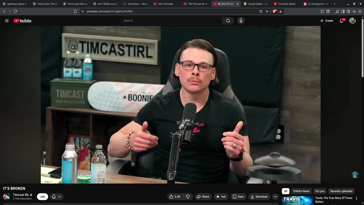The image size is (364, 205).
Task: Click the Brave Shields lion icon
Action: (274, 11)
